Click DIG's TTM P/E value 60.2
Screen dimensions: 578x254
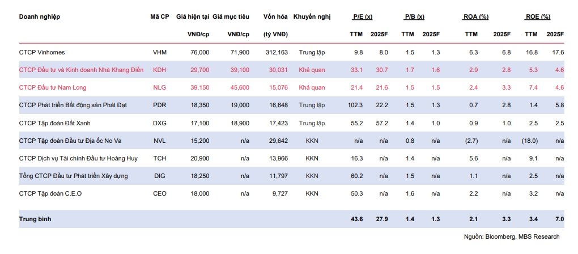click(x=357, y=176)
